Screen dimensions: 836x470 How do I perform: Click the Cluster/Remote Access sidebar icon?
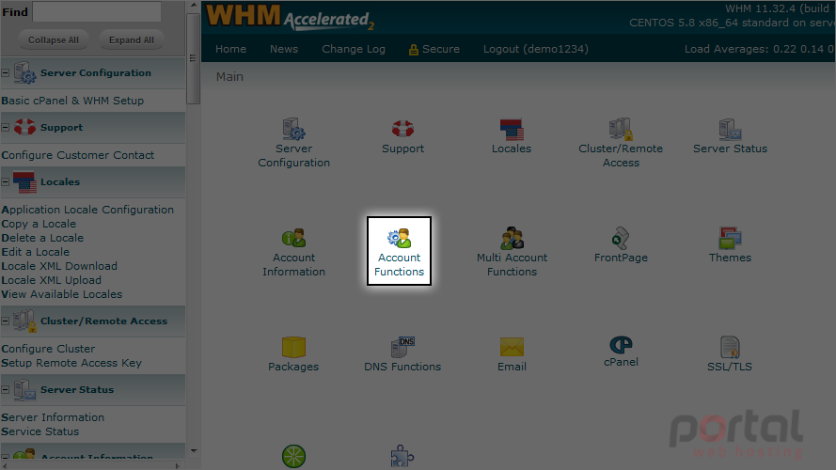(x=24, y=321)
